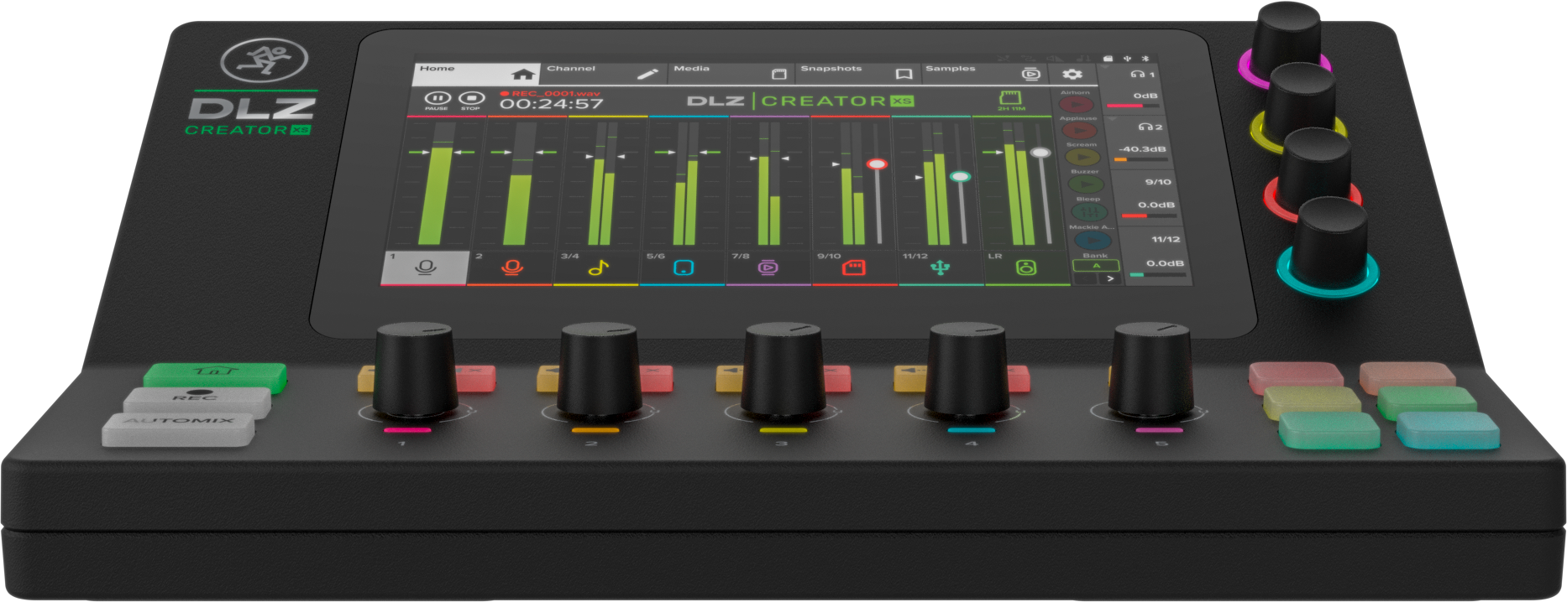Select sample Bank A button
Viewport: 1567px width, 602px height.
click(1095, 266)
